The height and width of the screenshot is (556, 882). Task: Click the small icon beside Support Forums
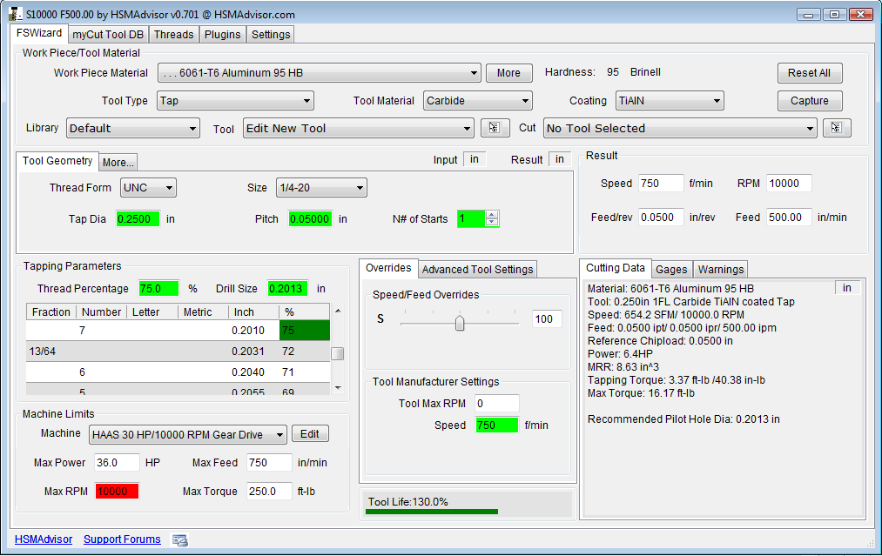coord(180,540)
